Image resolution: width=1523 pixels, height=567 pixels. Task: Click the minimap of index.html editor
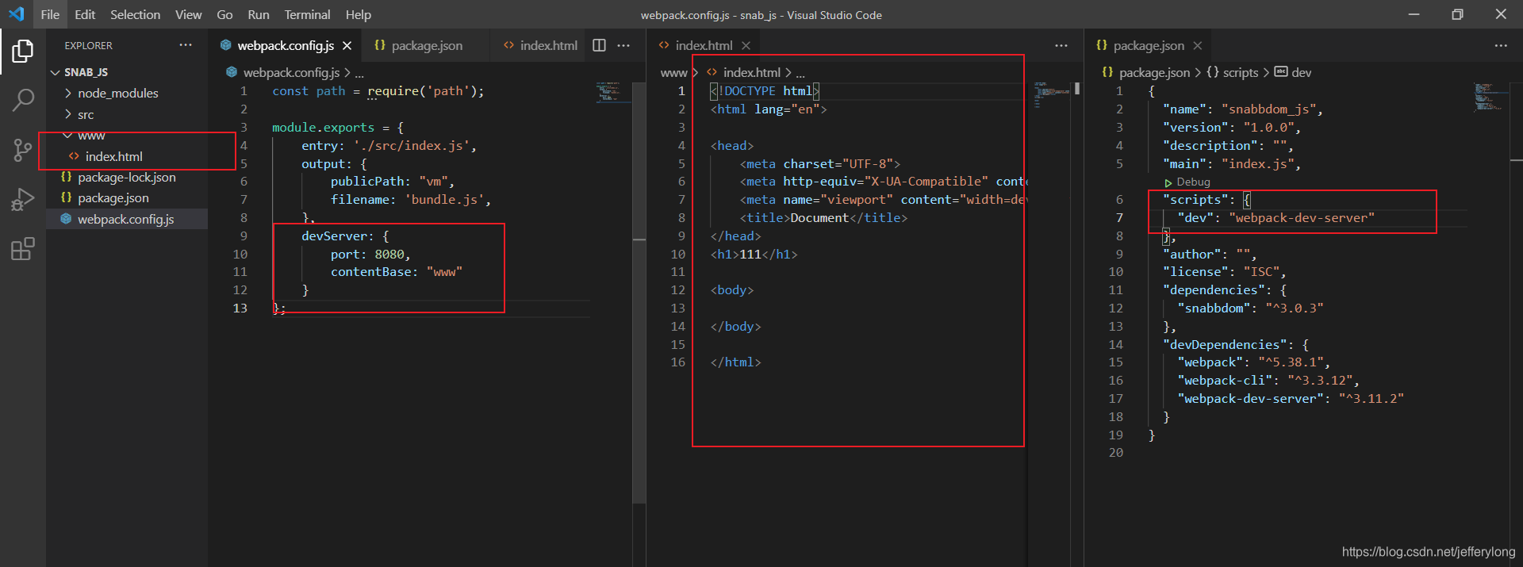point(1052,94)
